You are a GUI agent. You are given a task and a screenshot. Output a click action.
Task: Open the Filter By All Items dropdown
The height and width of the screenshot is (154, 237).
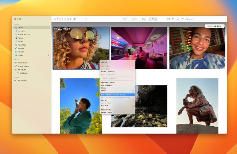215,26
